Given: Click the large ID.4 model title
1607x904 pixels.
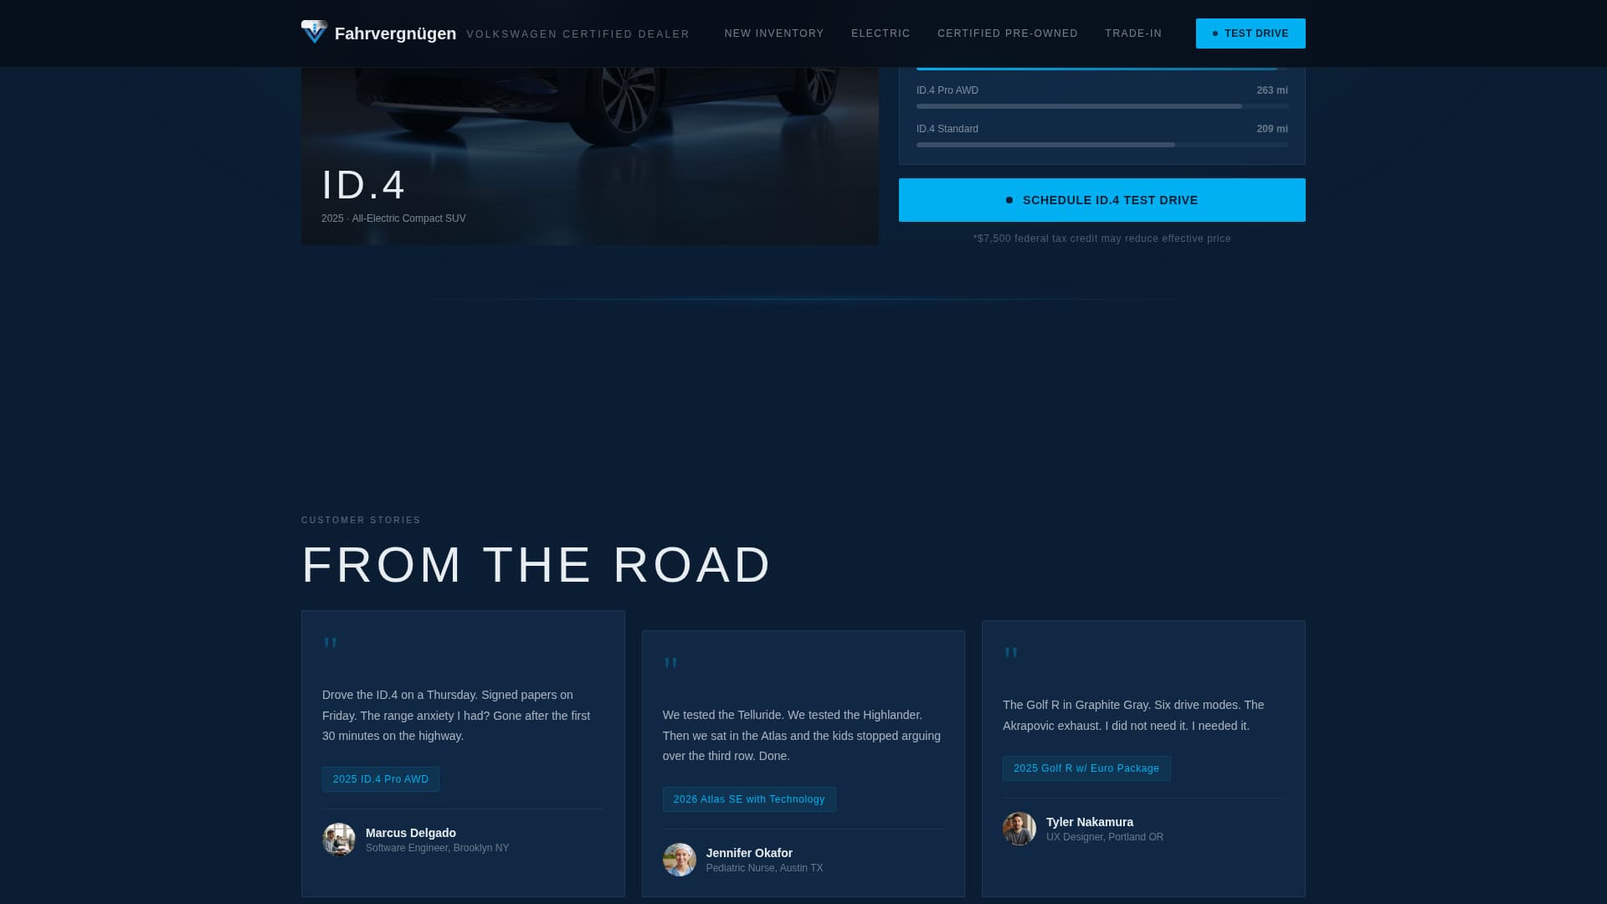Looking at the screenshot, I should point(363,185).
